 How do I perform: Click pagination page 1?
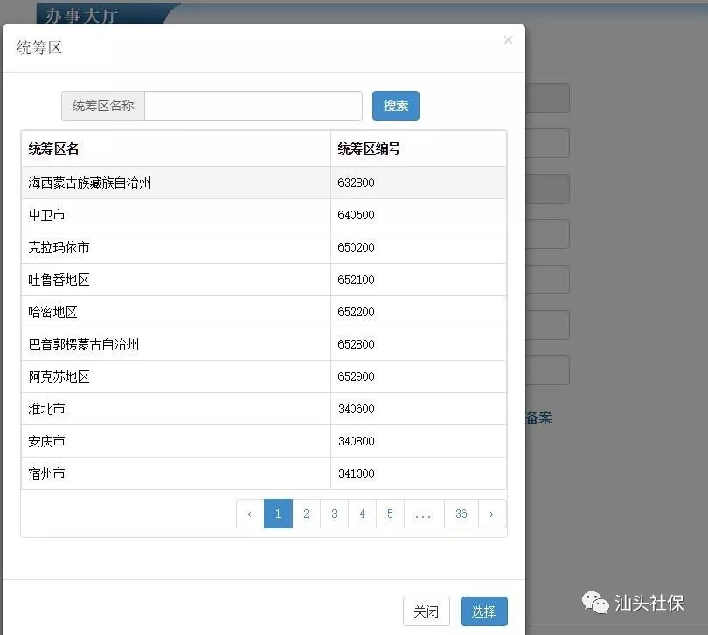[x=278, y=514]
